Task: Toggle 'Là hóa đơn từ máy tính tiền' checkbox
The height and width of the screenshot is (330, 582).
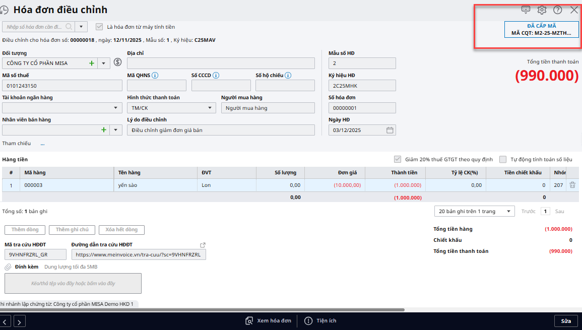Action: (x=99, y=27)
